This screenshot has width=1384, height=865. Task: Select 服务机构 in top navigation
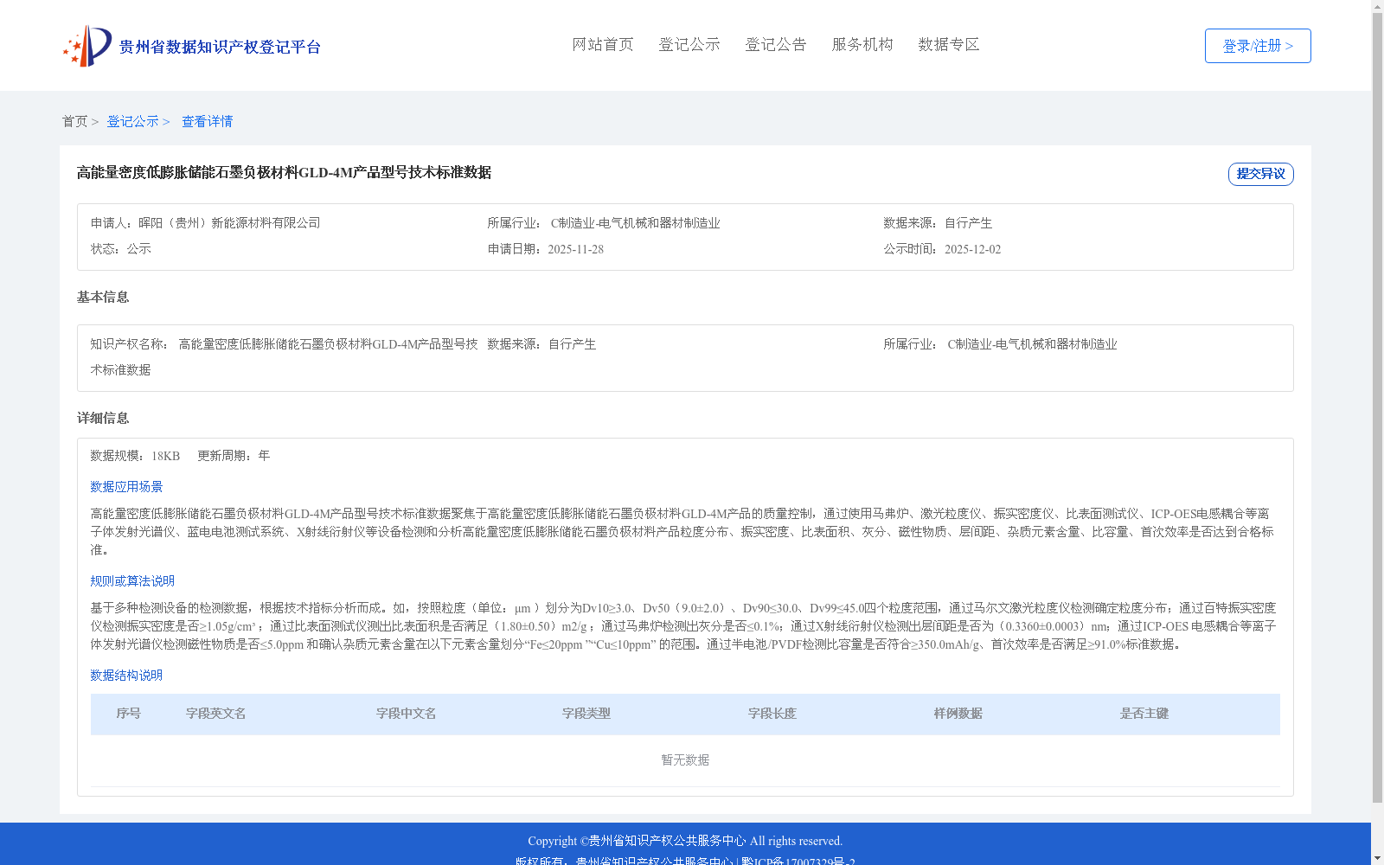click(862, 44)
